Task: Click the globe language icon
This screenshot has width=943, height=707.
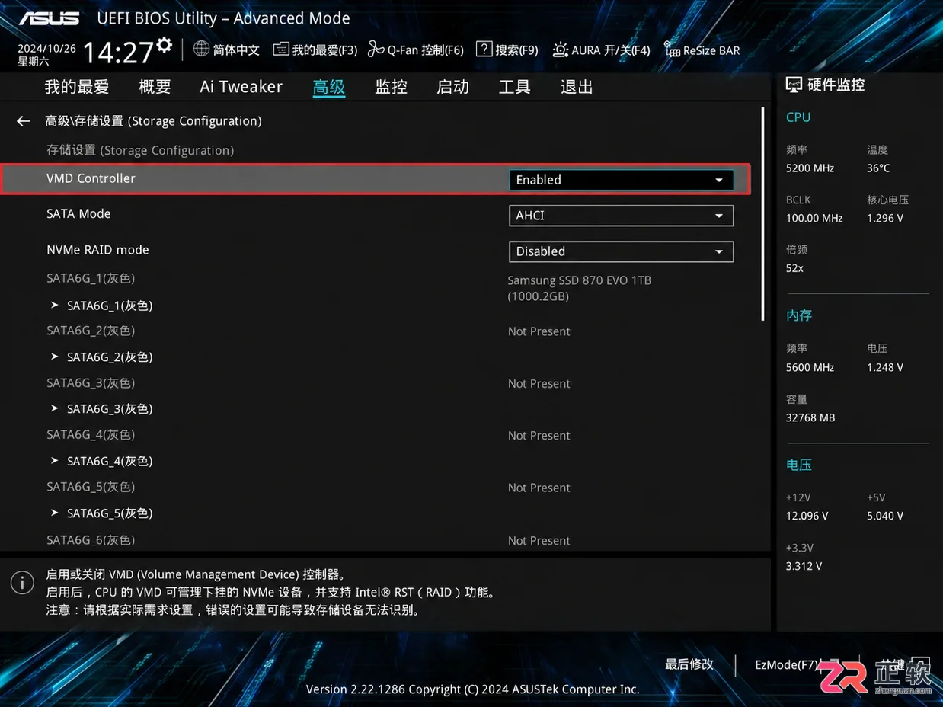Action: click(x=201, y=49)
